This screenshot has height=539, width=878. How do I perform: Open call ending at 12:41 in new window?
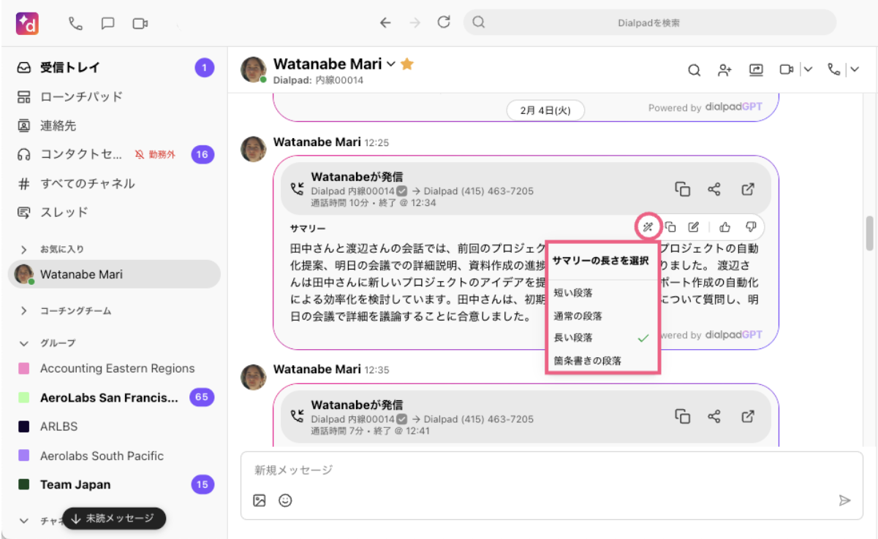748,416
